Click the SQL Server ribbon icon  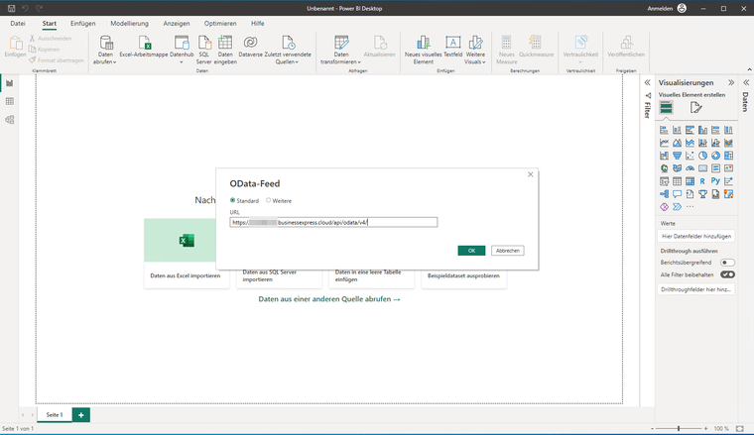click(203, 44)
